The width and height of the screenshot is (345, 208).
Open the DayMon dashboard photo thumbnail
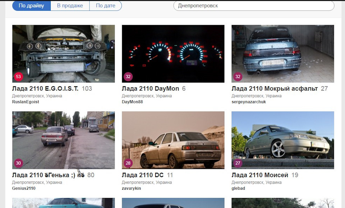(173, 54)
